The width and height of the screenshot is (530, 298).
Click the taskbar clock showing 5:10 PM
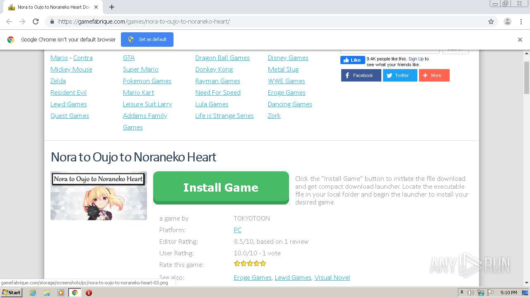[508, 293]
